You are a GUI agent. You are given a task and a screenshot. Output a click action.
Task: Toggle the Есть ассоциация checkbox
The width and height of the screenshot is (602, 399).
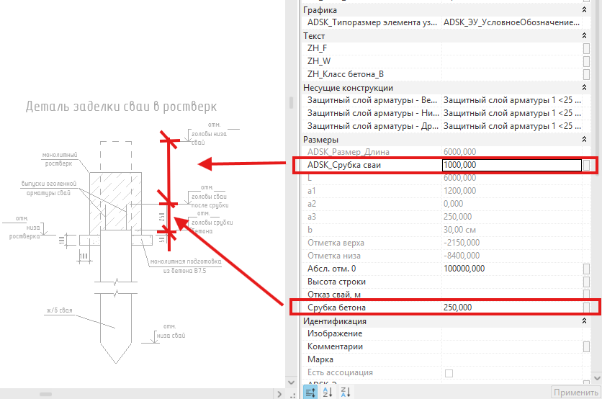pyautogui.click(x=449, y=373)
